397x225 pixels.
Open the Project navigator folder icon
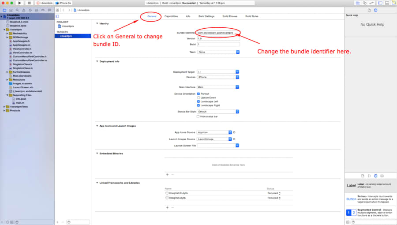4,10
